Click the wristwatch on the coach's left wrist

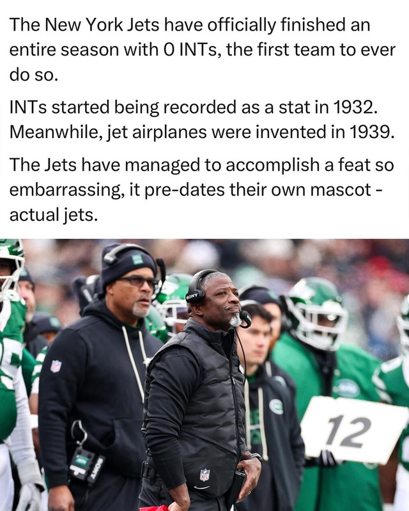click(x=255, y=457)
